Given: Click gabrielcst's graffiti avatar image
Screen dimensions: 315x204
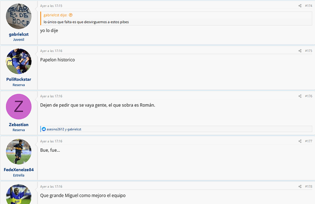Looking at the screenshot, I should point(19,16).
